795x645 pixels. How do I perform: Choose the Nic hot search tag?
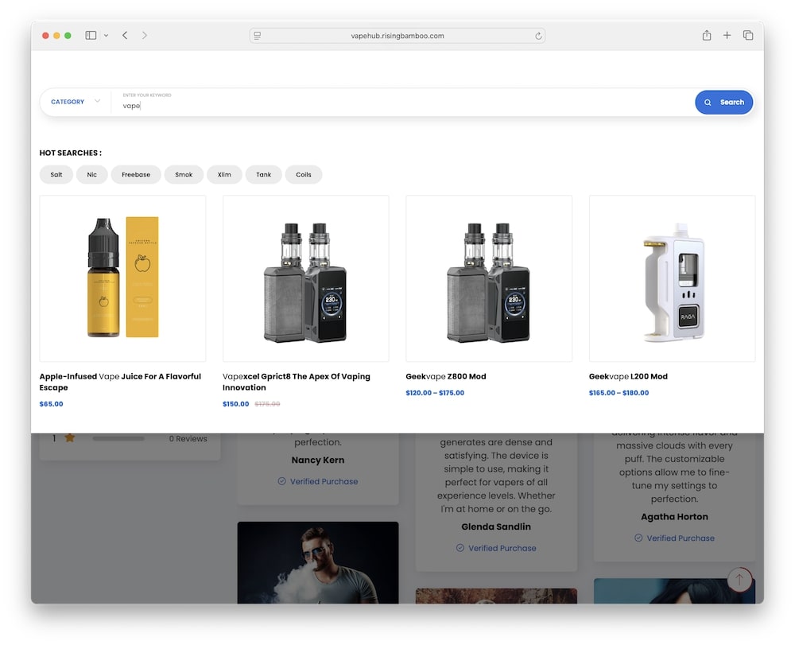coord(91,174)
